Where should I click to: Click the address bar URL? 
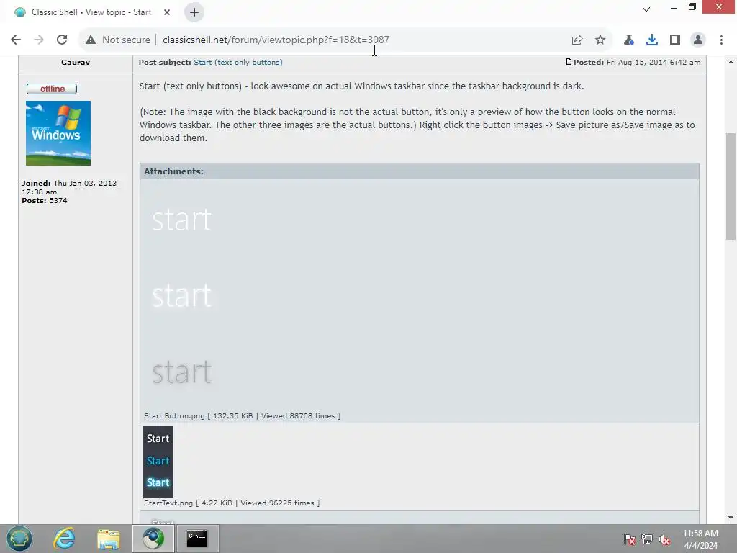(276, 40)
